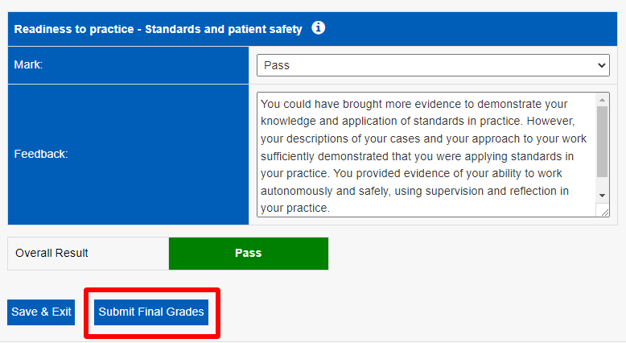Click scrollbar track below the thumb
The width and height of the screenshot is (626, 343).
pos(602,184)
